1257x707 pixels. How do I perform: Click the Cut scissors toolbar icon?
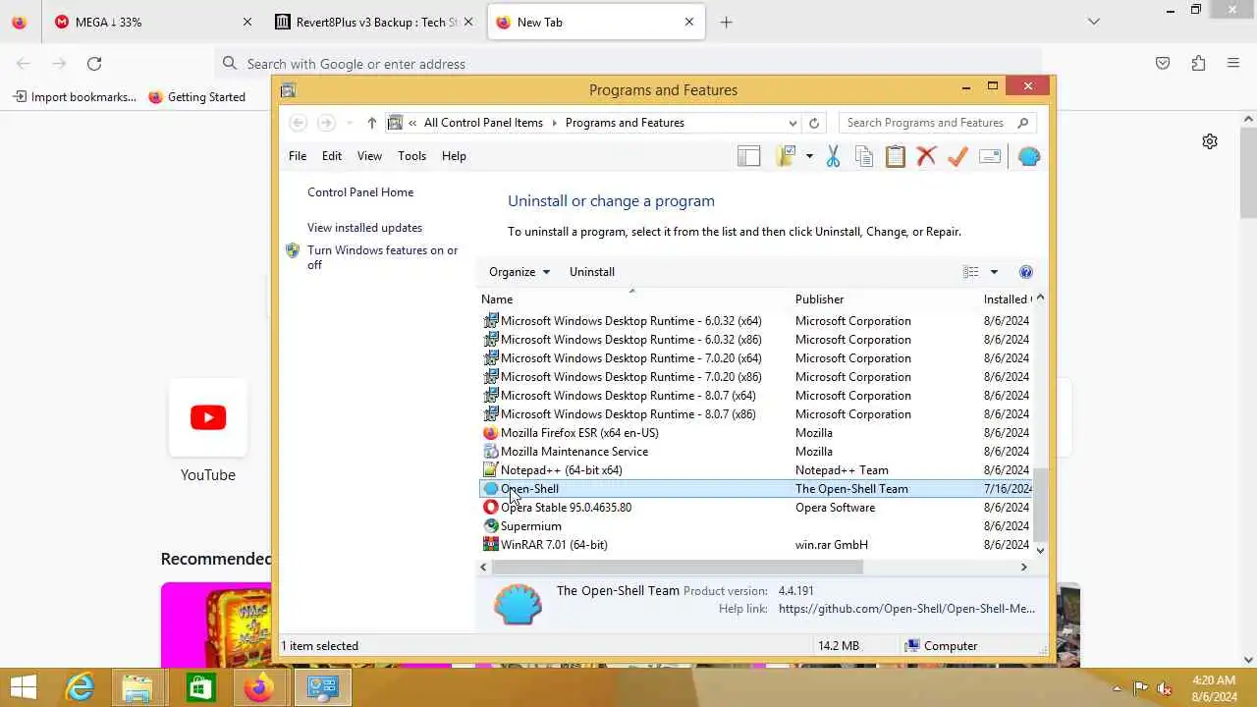[833, 156]
